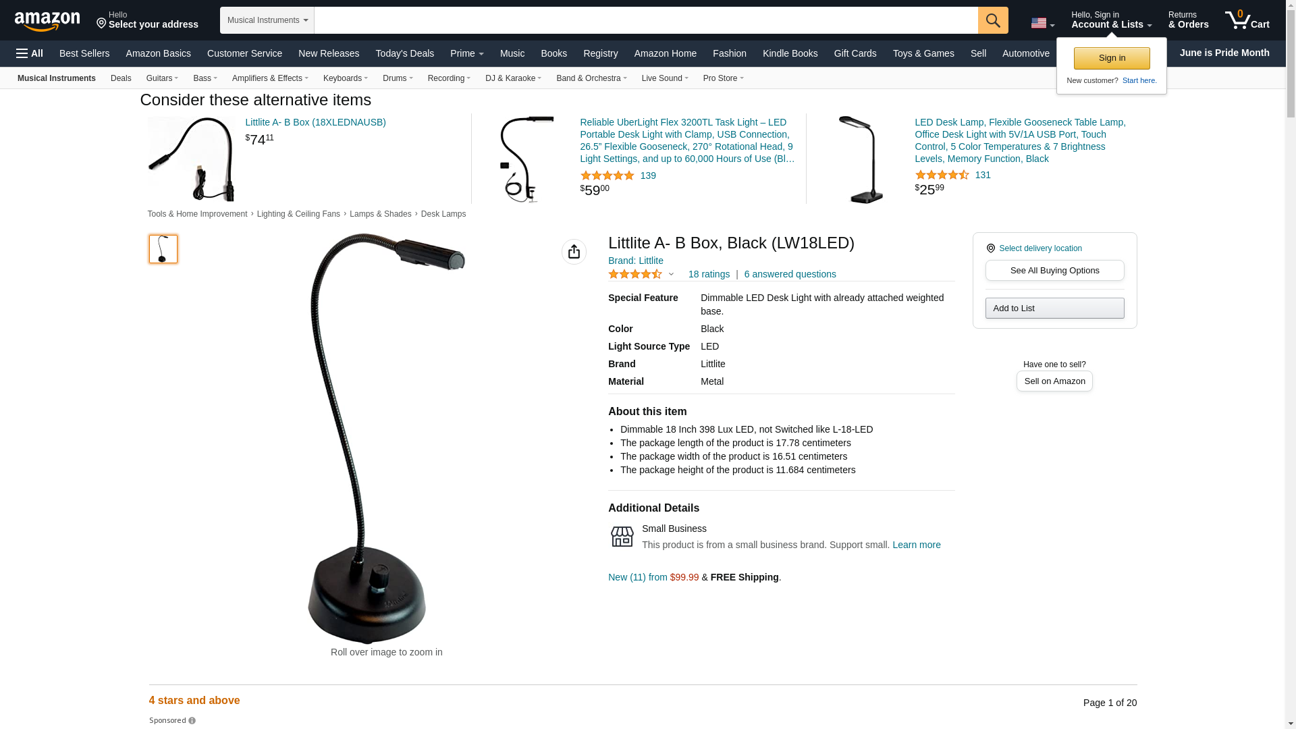Click the Sponsored info icon
1296x729 pixels.
192,721
